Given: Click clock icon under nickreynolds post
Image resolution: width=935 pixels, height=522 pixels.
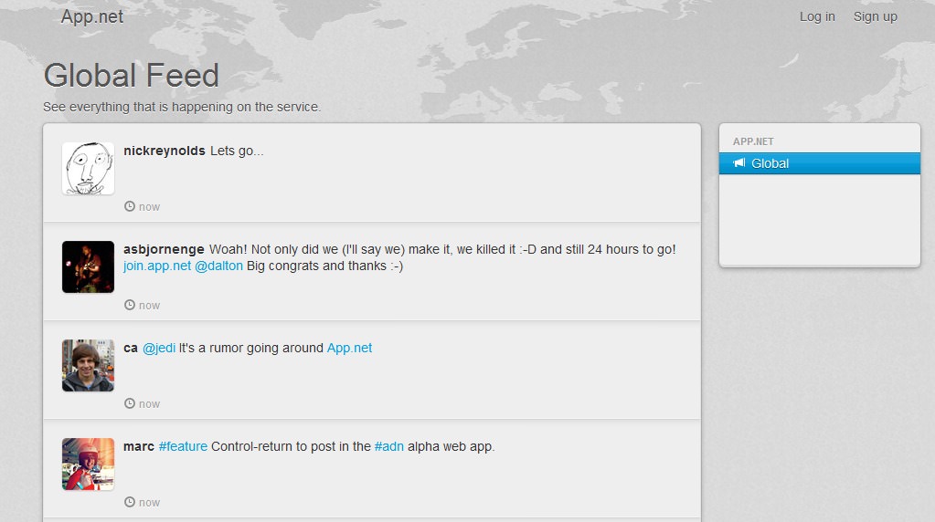Looking at the screenshot, I should coord(130,206).
